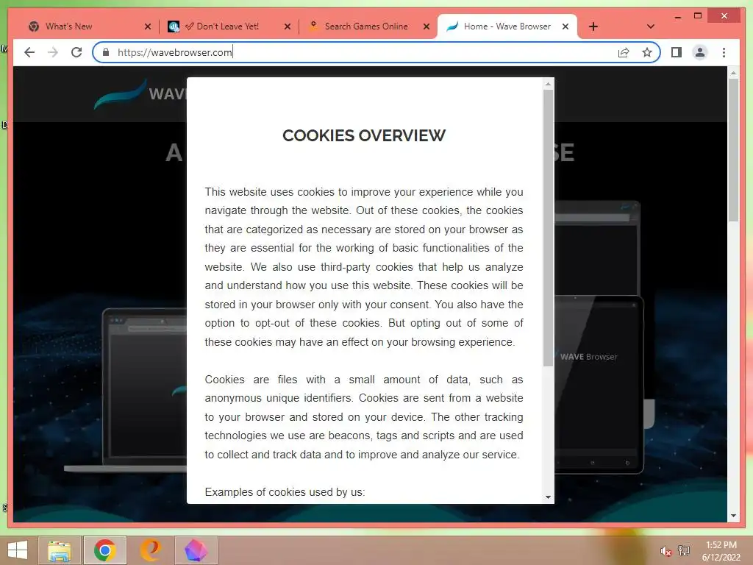The height and width of the screenshot is (565, 753).
Task: Close the browser window
Action: point(724,16)
